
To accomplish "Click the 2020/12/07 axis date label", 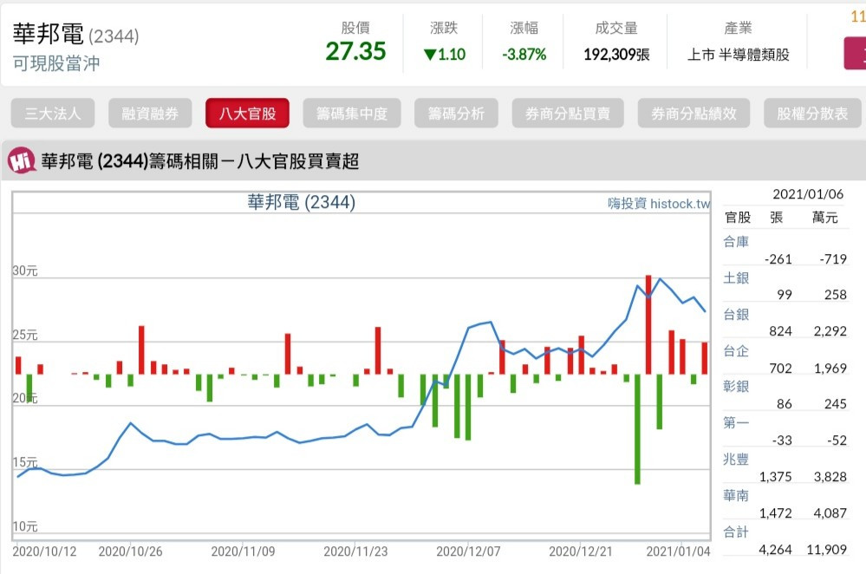I will 468,551.
